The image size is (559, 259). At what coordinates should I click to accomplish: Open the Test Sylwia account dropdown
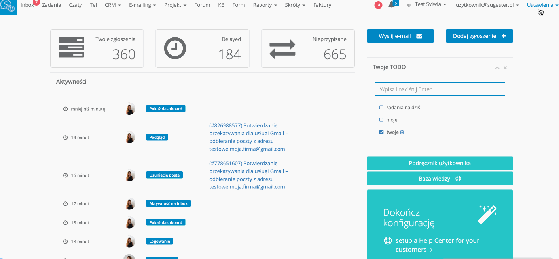(427, 5)
